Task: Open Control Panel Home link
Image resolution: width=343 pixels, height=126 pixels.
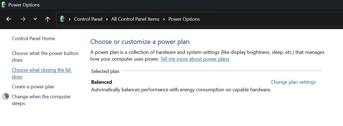Action: click(33, 38)
